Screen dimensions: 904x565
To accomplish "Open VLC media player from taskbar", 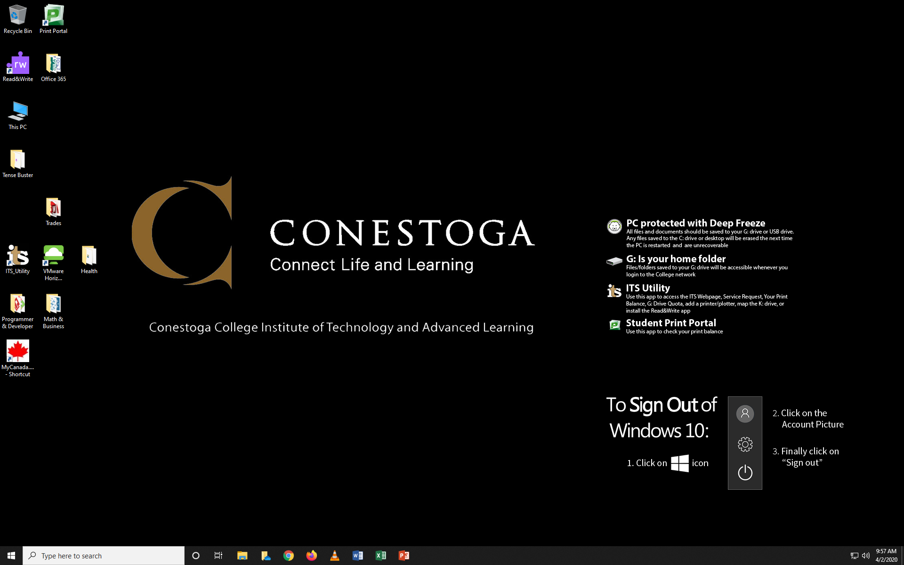I will (335, 556).
